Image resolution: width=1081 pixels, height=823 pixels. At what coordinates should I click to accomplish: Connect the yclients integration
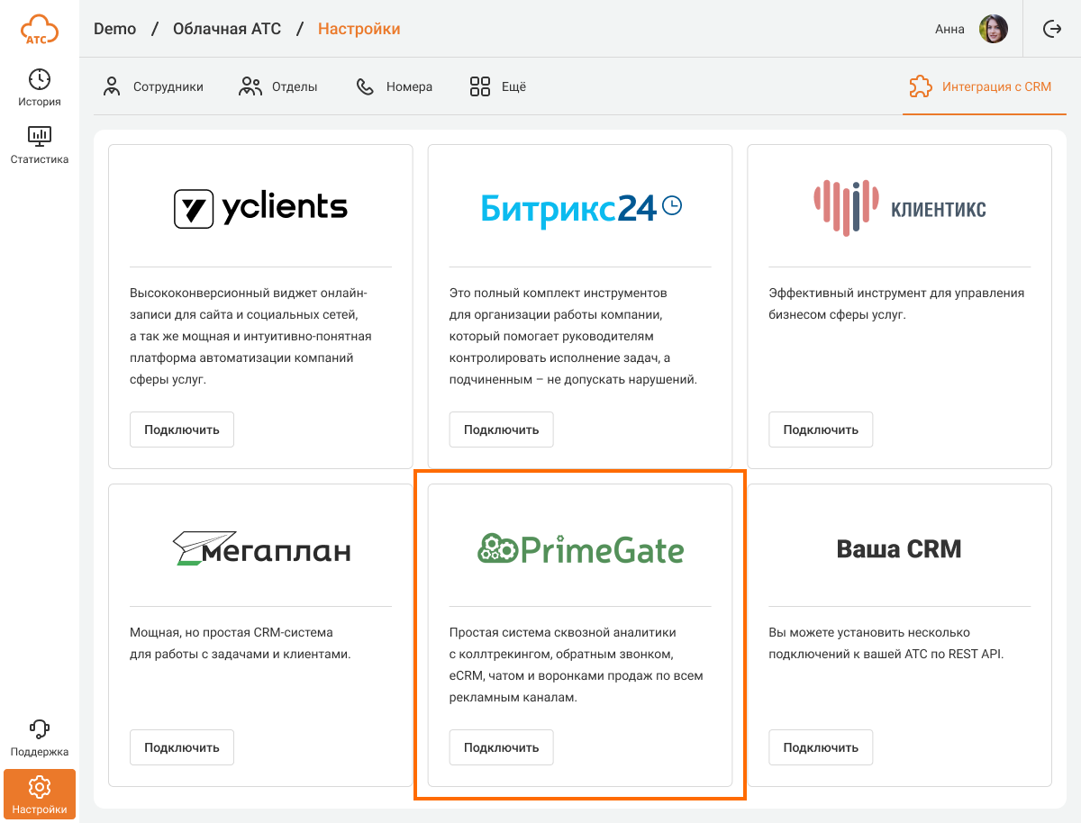[x=182, y=430]
